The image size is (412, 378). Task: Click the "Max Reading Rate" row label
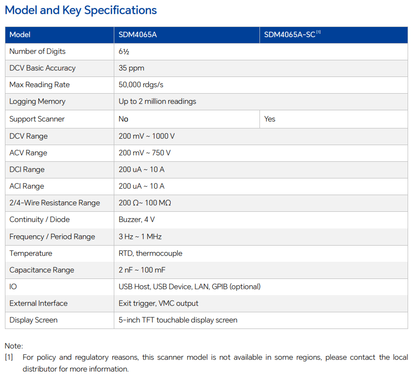[39, 85]
